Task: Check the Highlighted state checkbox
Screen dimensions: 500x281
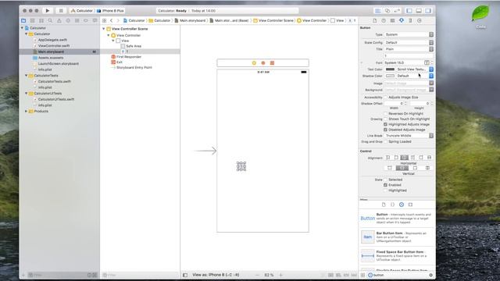Action: click(385, 190)
